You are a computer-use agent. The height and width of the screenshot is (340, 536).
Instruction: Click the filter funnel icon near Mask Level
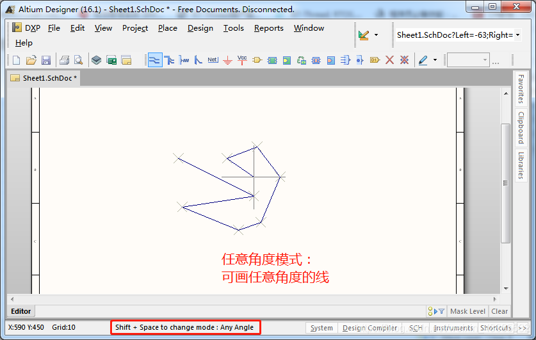coord(441,311)
